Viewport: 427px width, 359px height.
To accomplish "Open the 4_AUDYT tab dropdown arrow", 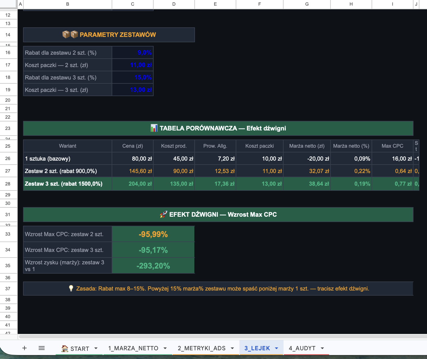I will [x=322, y=348].
